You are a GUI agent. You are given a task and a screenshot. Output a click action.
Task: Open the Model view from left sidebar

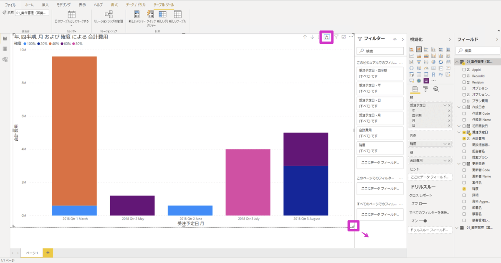point(5,59)
